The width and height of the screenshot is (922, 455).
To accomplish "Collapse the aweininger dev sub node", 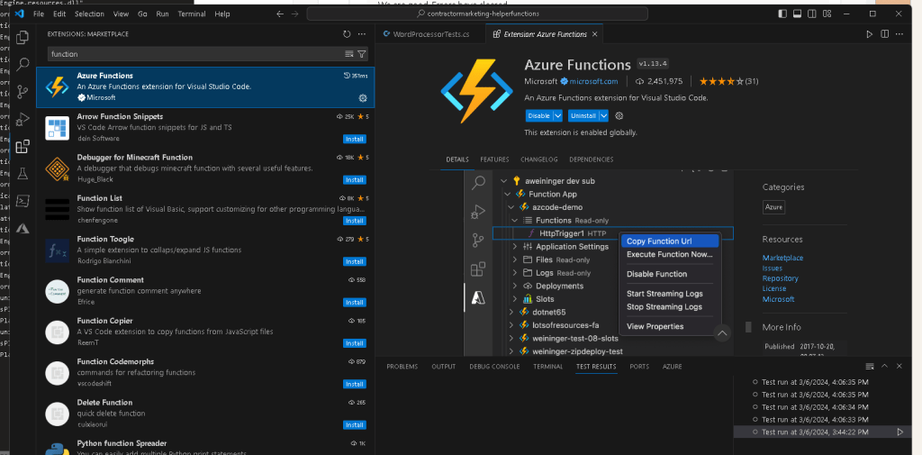I will click(503, 181).
